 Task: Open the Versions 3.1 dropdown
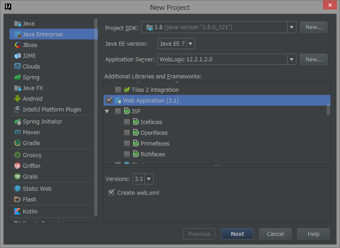(149, 179)
